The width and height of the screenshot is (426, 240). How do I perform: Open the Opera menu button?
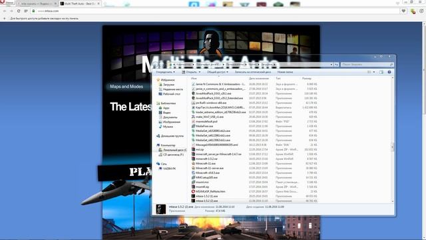click(7, 3)
